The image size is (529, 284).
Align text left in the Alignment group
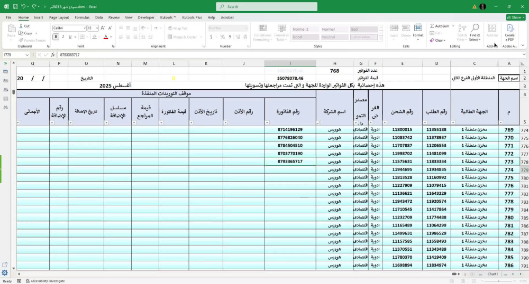121,37
